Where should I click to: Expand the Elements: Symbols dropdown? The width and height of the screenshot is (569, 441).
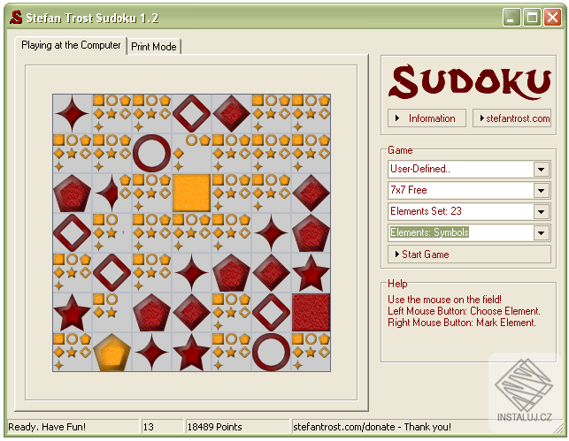[x=541, y=232]
